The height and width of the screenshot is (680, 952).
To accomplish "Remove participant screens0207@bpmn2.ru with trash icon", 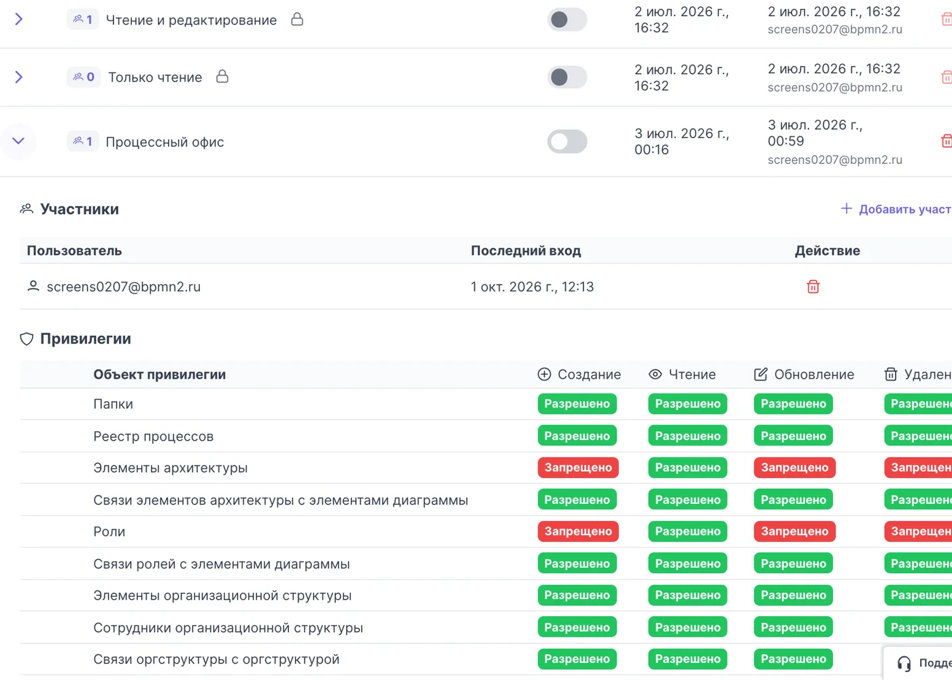I will pyautogui.click(x=813, y=287).
